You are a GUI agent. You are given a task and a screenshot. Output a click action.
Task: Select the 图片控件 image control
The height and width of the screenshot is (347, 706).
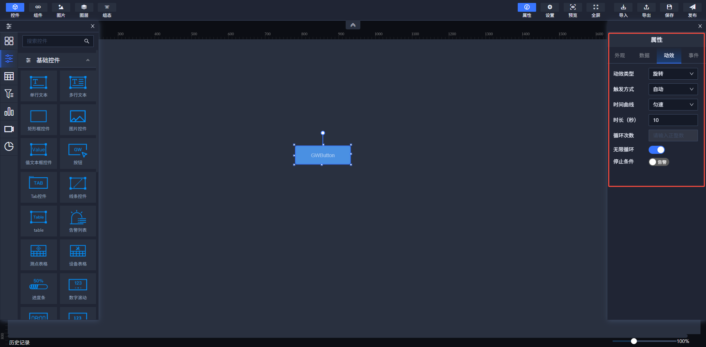[x=78, y=120]
